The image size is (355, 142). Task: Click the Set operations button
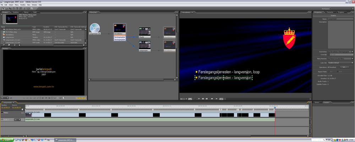pos(344,67)
